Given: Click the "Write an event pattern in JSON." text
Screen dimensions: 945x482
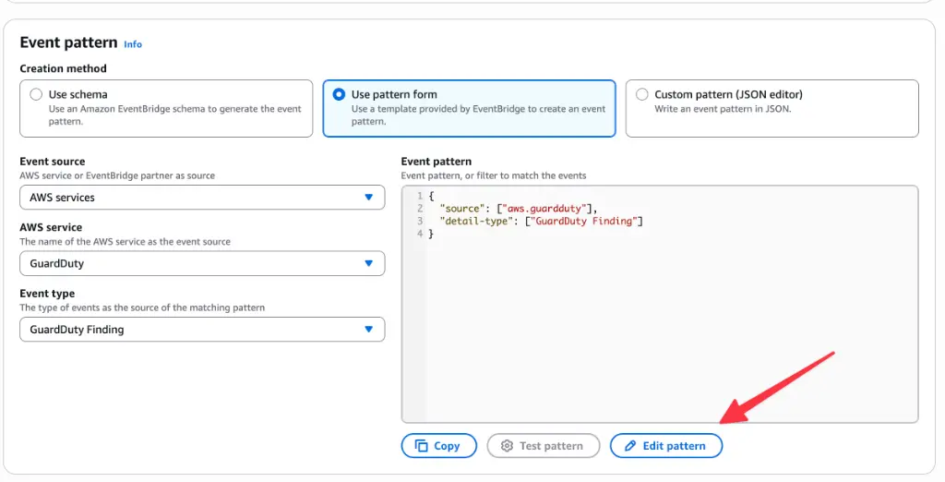Looking at the screenshot, I should 723,109.
